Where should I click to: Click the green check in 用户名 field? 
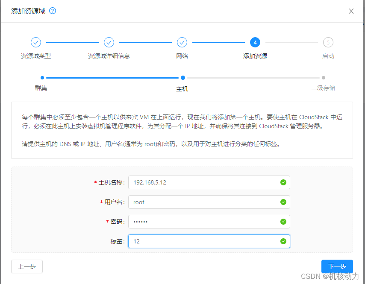283,202
